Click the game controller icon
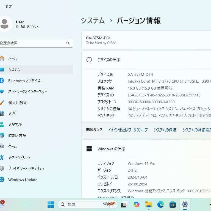Screen dimensions: 211x211 click(2, 146)
